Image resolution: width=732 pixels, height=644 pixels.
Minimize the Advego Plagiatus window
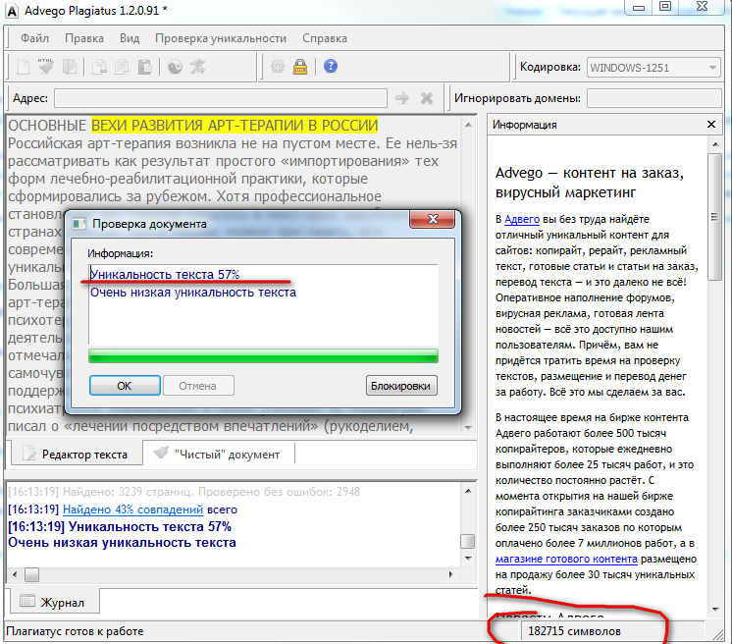pyautogui.click(x=639, y=7)
